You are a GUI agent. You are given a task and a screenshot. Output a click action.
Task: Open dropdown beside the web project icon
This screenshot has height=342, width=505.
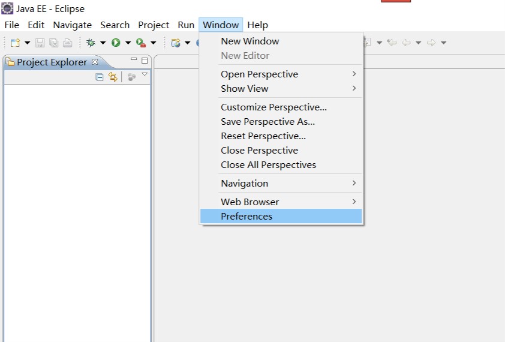point(188,43)
